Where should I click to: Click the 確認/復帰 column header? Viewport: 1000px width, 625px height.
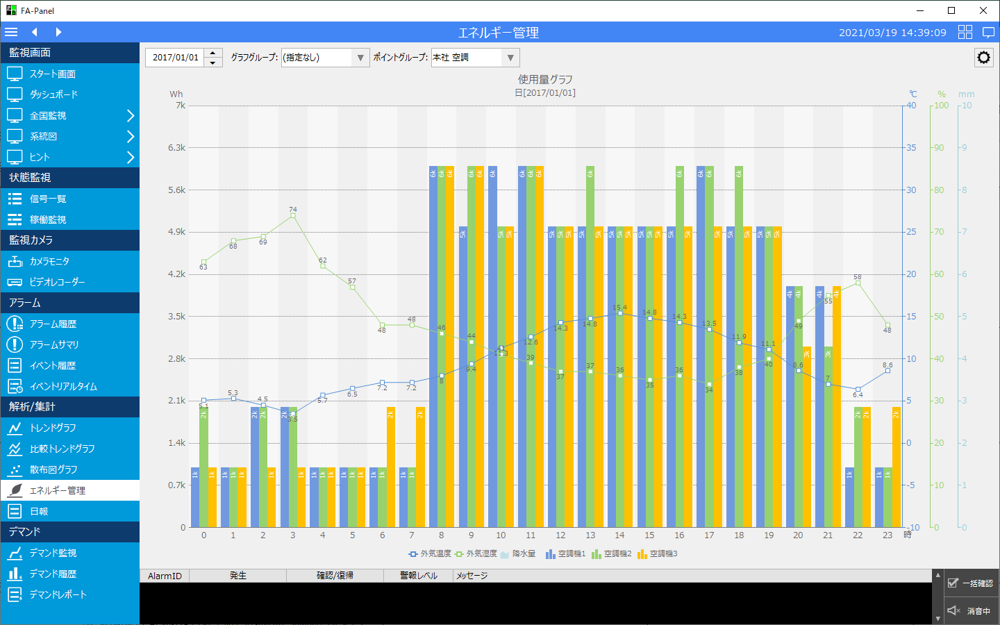(335, 576)
